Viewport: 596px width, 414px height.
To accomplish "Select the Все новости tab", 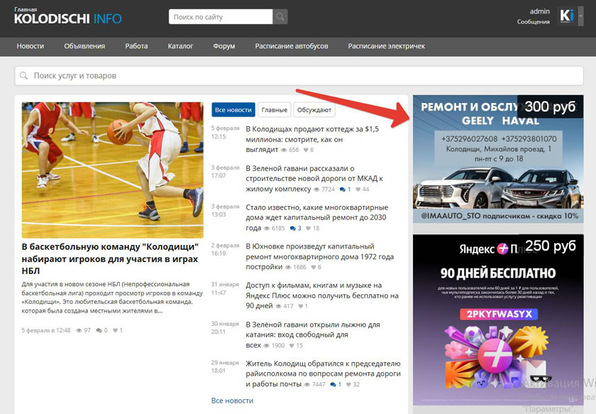I will [233, 110].
